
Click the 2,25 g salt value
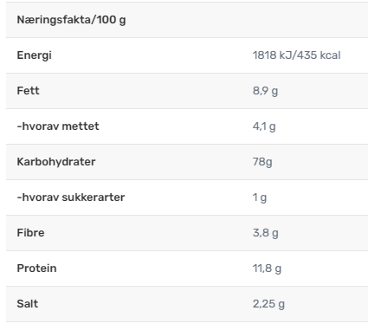[268, 304]
